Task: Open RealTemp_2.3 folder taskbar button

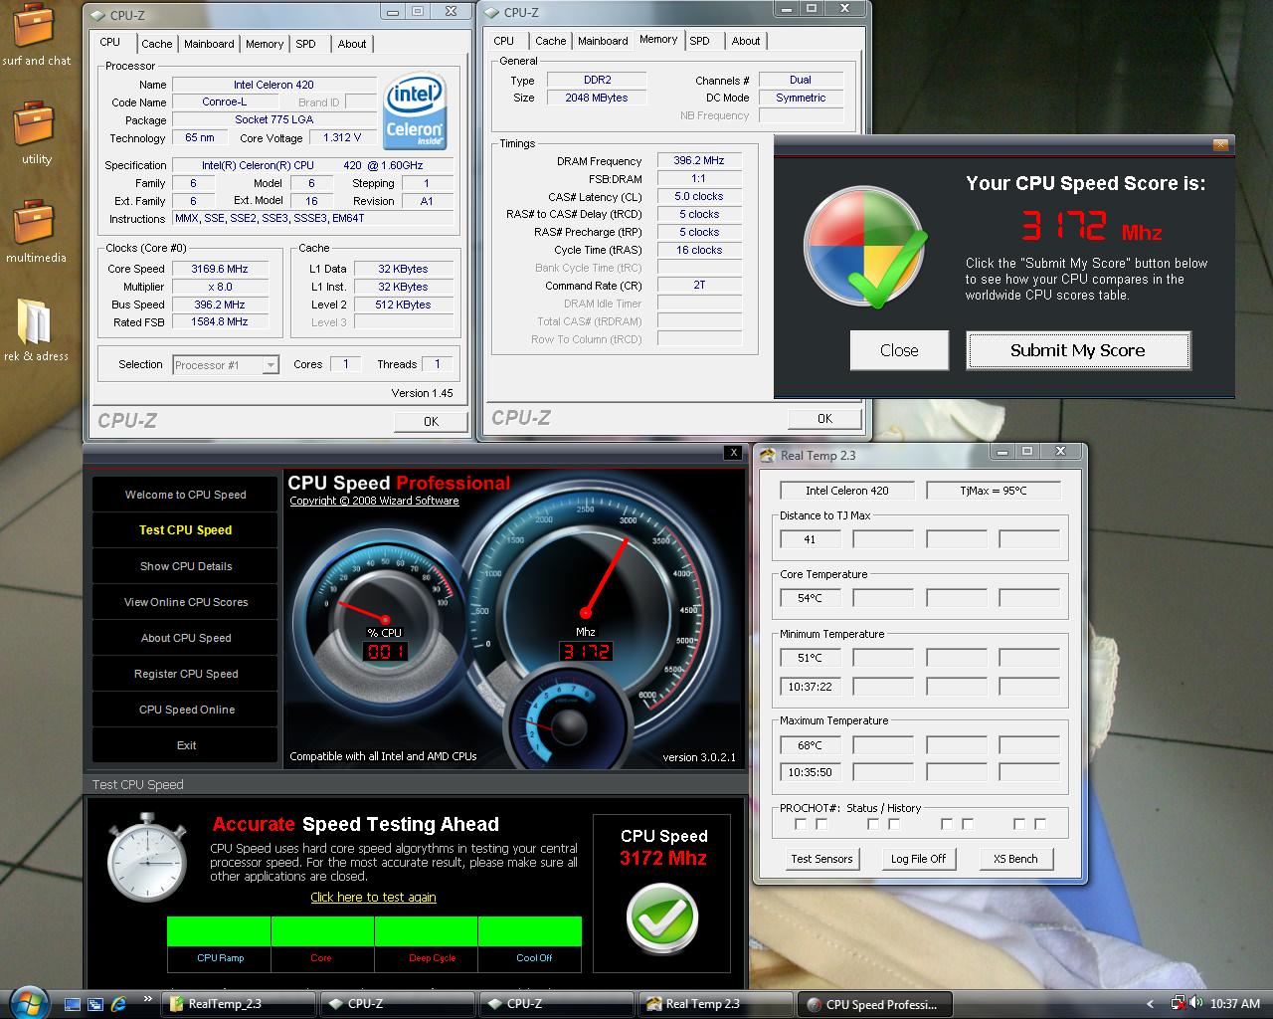Action: tap(239, 1004)
